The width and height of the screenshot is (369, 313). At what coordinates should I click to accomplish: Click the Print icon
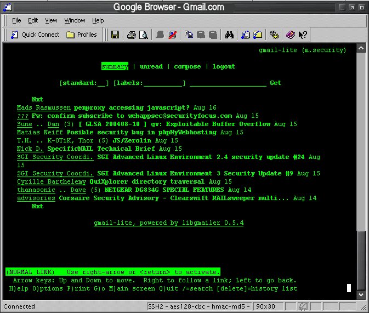pos(132,35)
